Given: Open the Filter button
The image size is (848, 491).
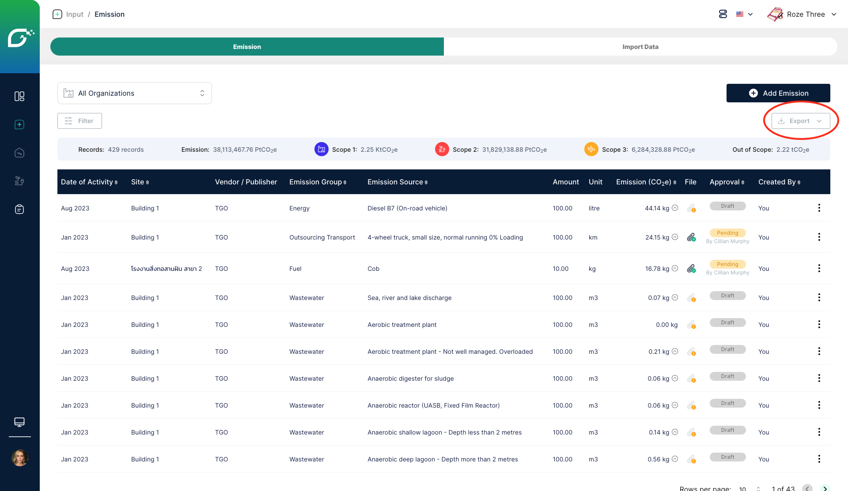Looking at the screenshot, I should 79,121.
